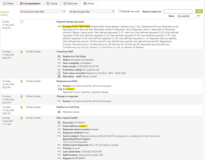
Task: Click the field icon beside Evaluation rating
Action: 59,70
